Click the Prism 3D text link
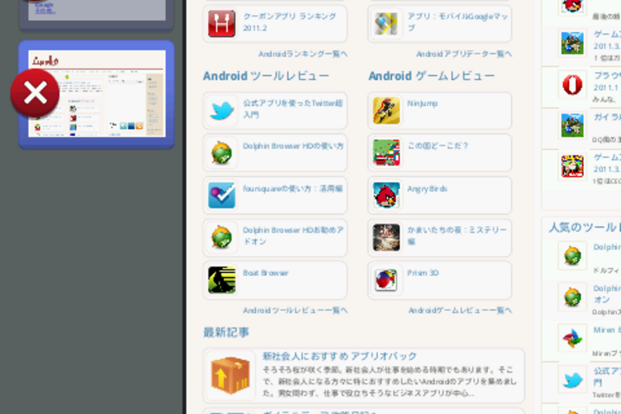621x414 pixels. click(423, 273)
